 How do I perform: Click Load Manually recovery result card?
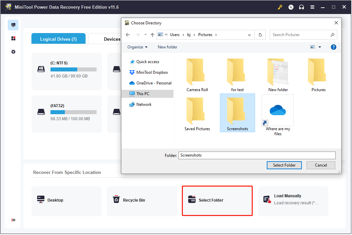pyautogui.click(x=293, y=201)
